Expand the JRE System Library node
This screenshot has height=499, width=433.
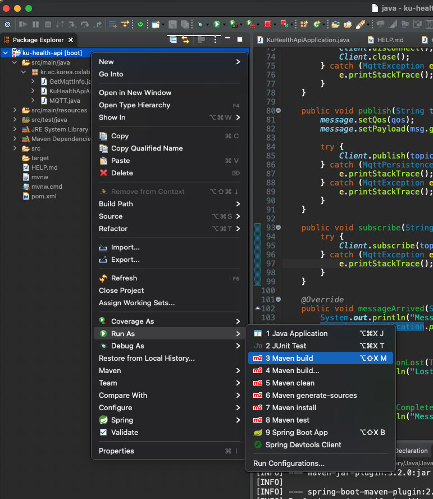click(15, 129)
